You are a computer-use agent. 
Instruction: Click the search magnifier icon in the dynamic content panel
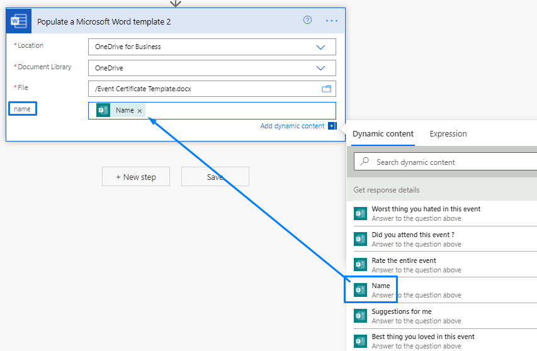pyautogui.click(x=365, y=161)
